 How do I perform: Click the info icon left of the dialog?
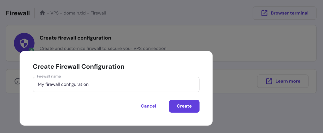(x=17, y=81)
